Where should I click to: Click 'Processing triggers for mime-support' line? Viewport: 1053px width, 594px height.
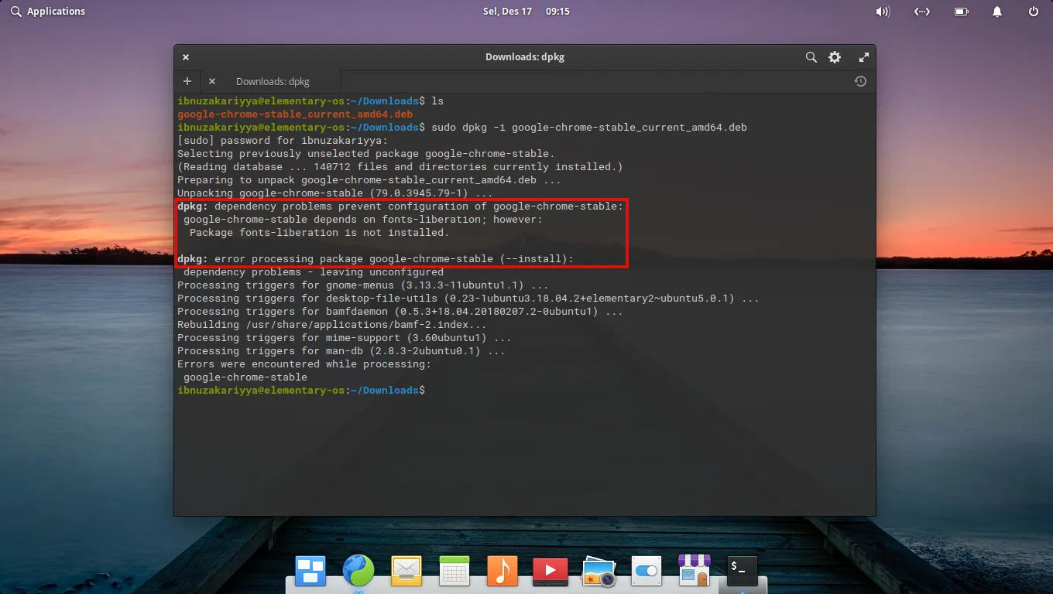click(345, 338)
